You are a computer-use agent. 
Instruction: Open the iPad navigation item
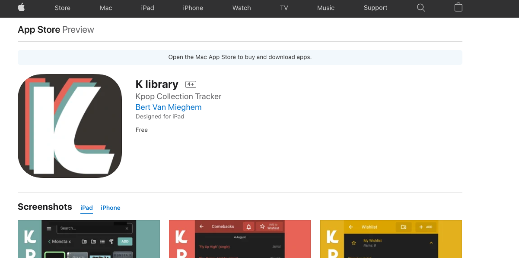[x=147, y=8]
